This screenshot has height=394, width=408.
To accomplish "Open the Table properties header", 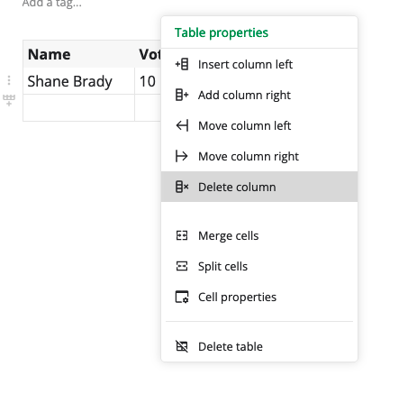I will pos(222,32).
